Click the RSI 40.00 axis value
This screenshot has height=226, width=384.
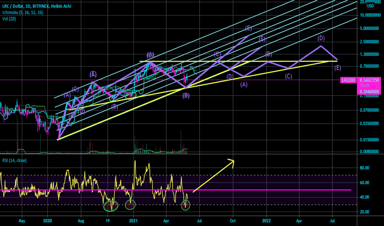[x=364, y=197]
